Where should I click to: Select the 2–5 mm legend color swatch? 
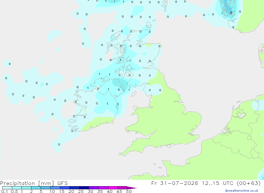tap(36, 188)
